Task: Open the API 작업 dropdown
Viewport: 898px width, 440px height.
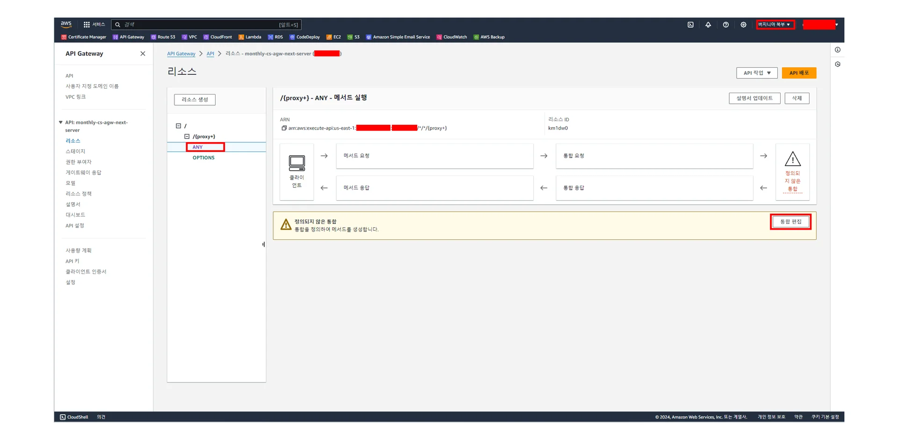Action: [x=756, y=73]
